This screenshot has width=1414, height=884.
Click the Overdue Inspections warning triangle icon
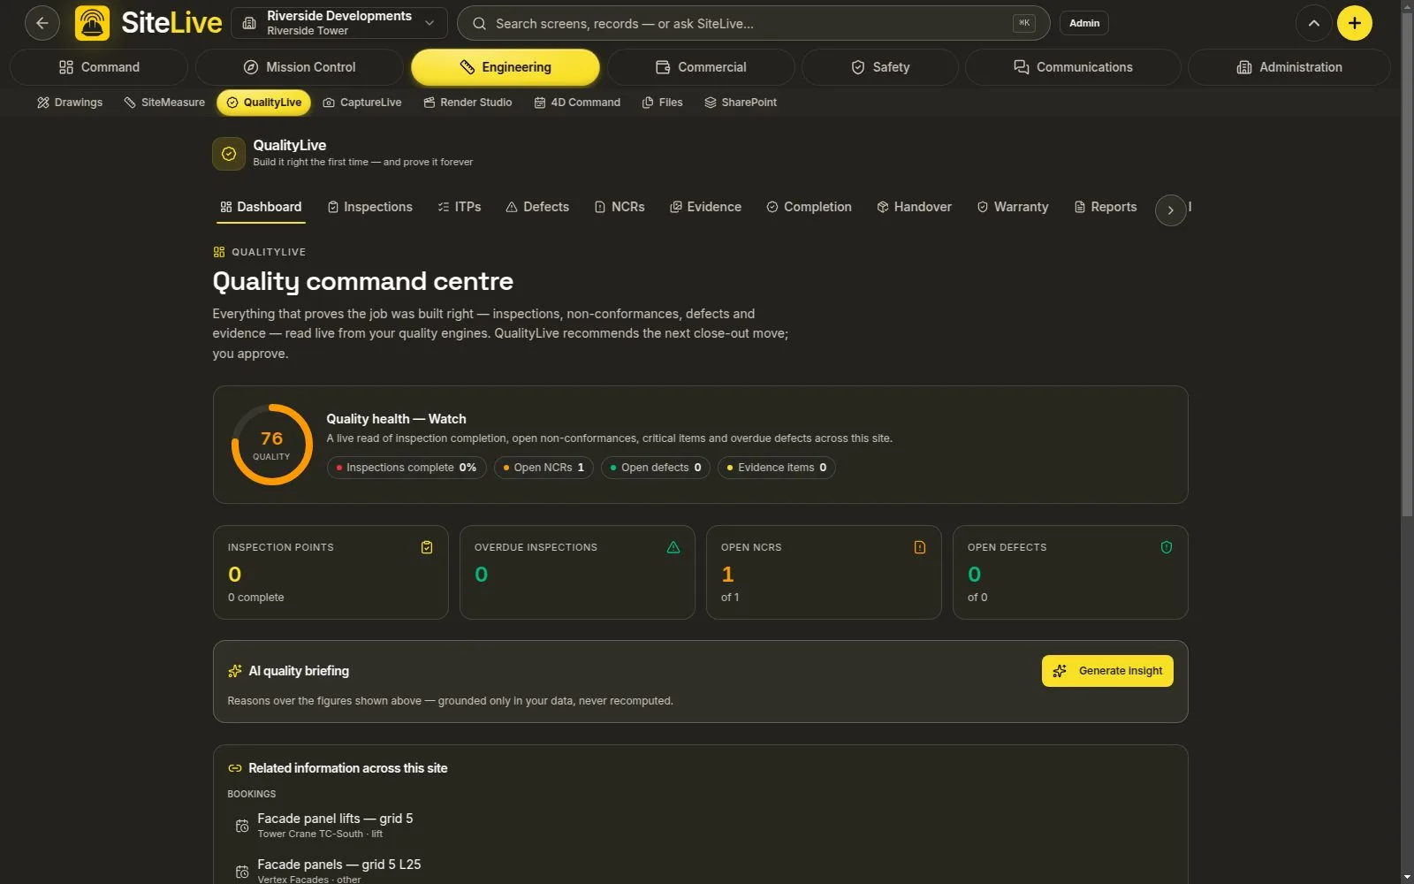pos(673,547)
